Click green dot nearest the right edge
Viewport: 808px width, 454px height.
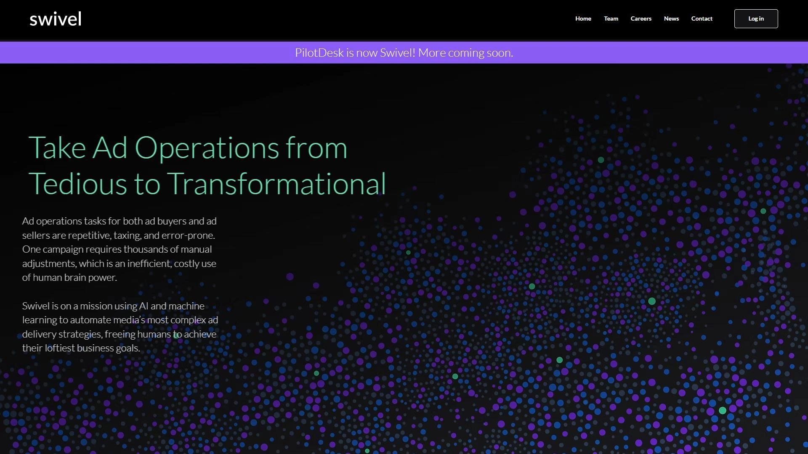(763, 211)
